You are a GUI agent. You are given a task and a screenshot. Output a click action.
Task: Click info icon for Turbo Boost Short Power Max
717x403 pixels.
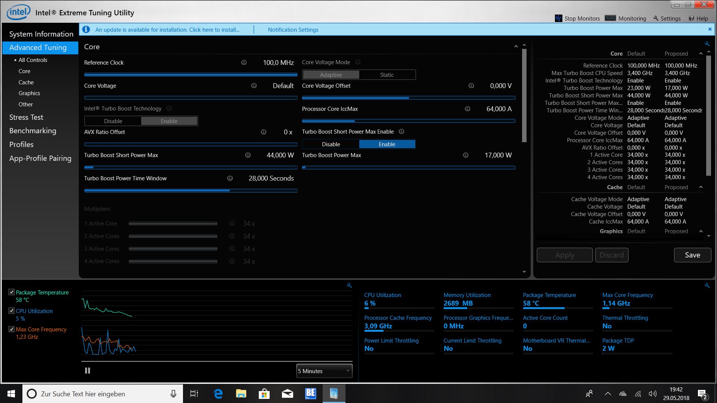point(248,155)
